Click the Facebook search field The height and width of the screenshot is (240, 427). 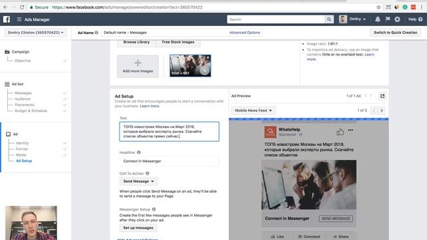276,19
